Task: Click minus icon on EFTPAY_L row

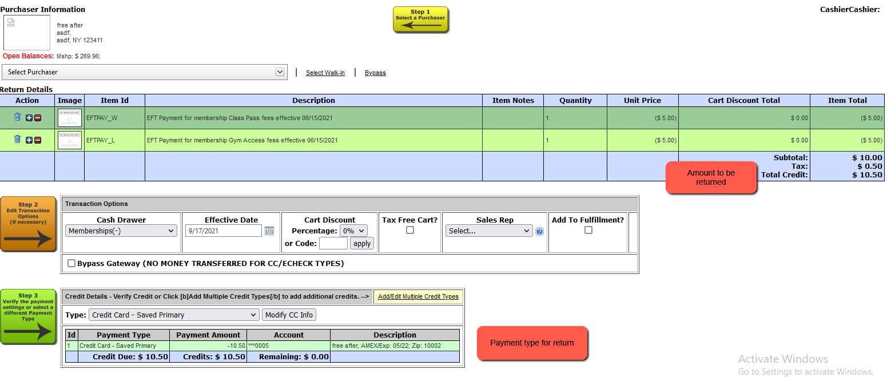Action: (38, 140)
